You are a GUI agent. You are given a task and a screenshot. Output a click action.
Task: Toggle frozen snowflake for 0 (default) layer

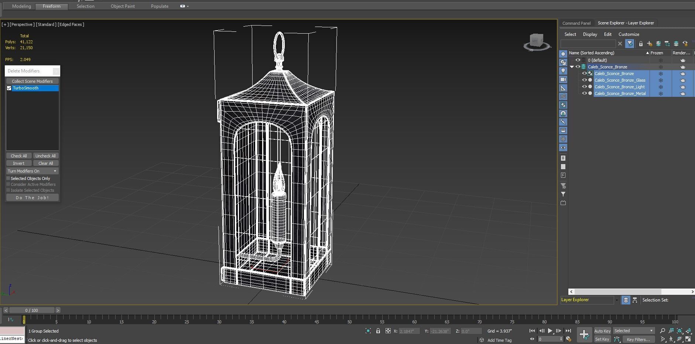(661, 60)
